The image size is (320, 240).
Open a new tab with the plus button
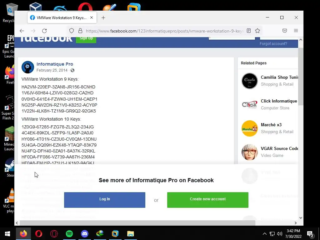click(x=103, y=18)
